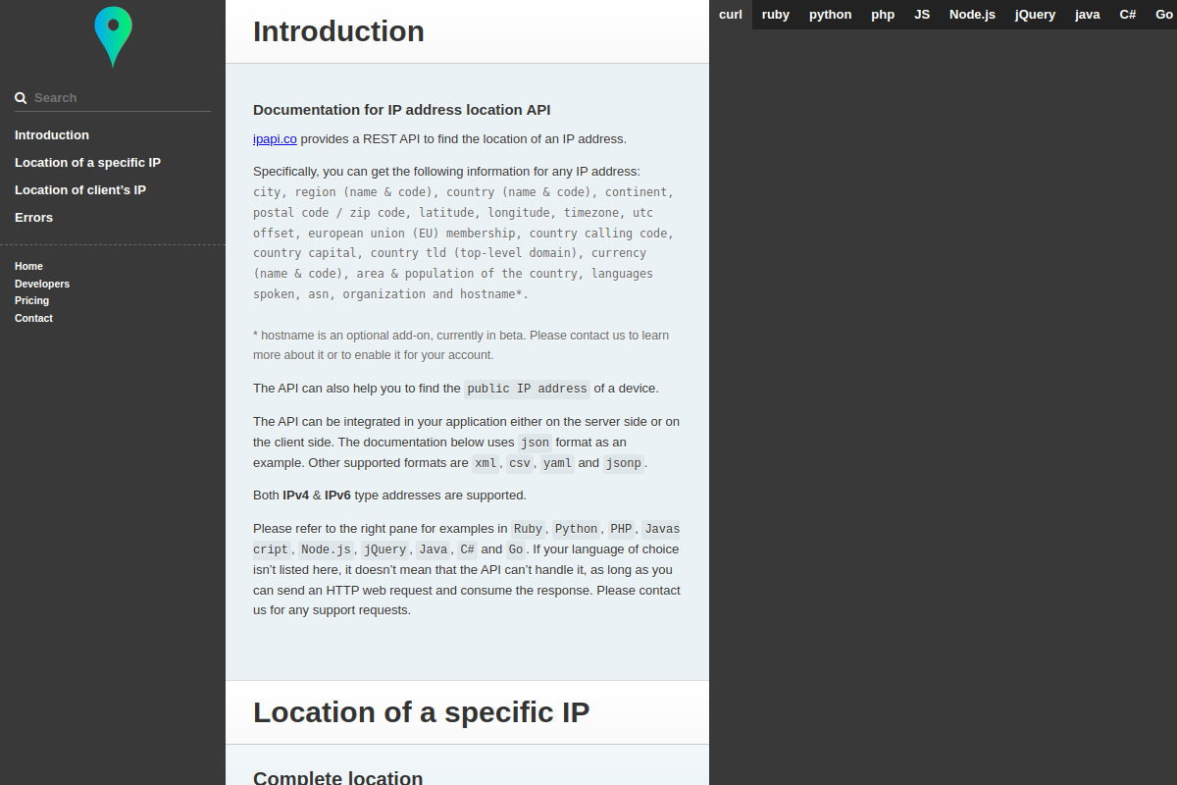
Task: Click the 'csv' inline code label
Action: 520,463
